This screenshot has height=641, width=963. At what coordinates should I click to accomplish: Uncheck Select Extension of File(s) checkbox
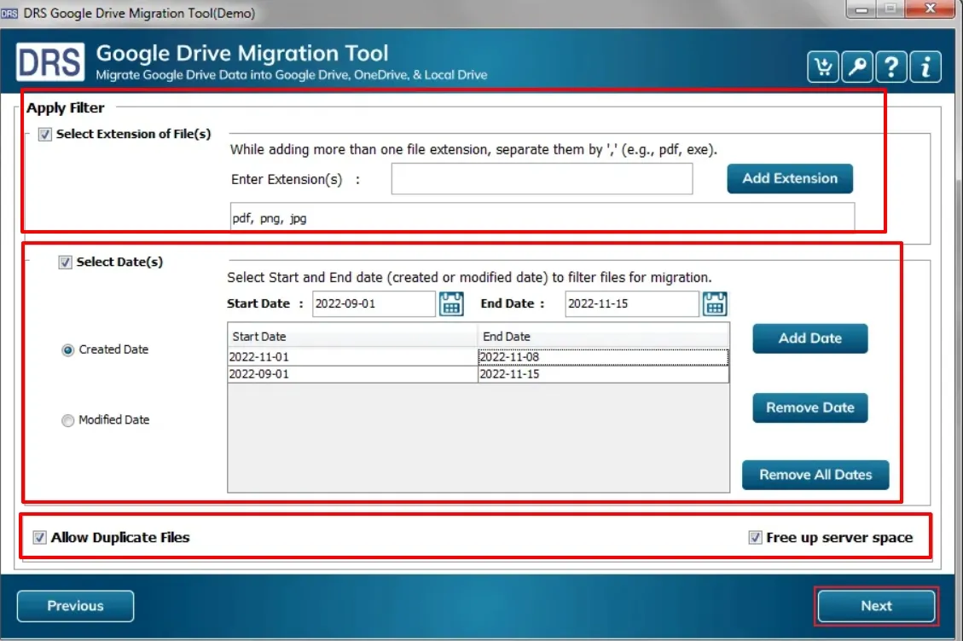45,135
